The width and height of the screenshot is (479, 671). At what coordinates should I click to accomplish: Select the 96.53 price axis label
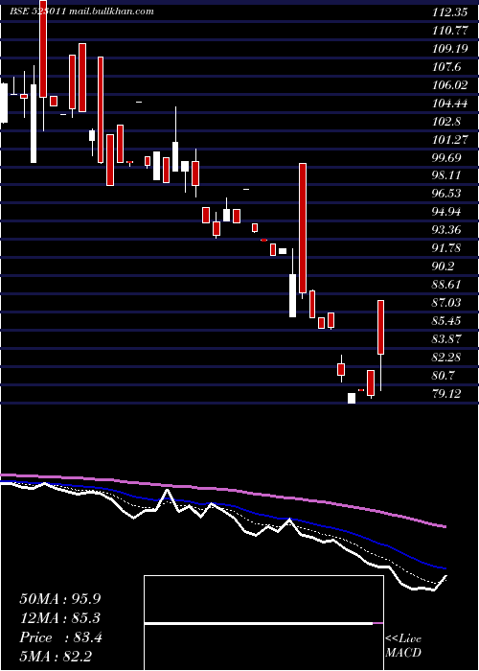pos(446,194)
